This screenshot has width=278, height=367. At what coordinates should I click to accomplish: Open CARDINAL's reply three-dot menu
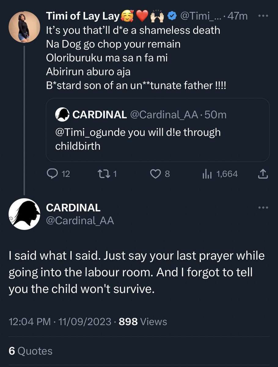pos(263,208)
